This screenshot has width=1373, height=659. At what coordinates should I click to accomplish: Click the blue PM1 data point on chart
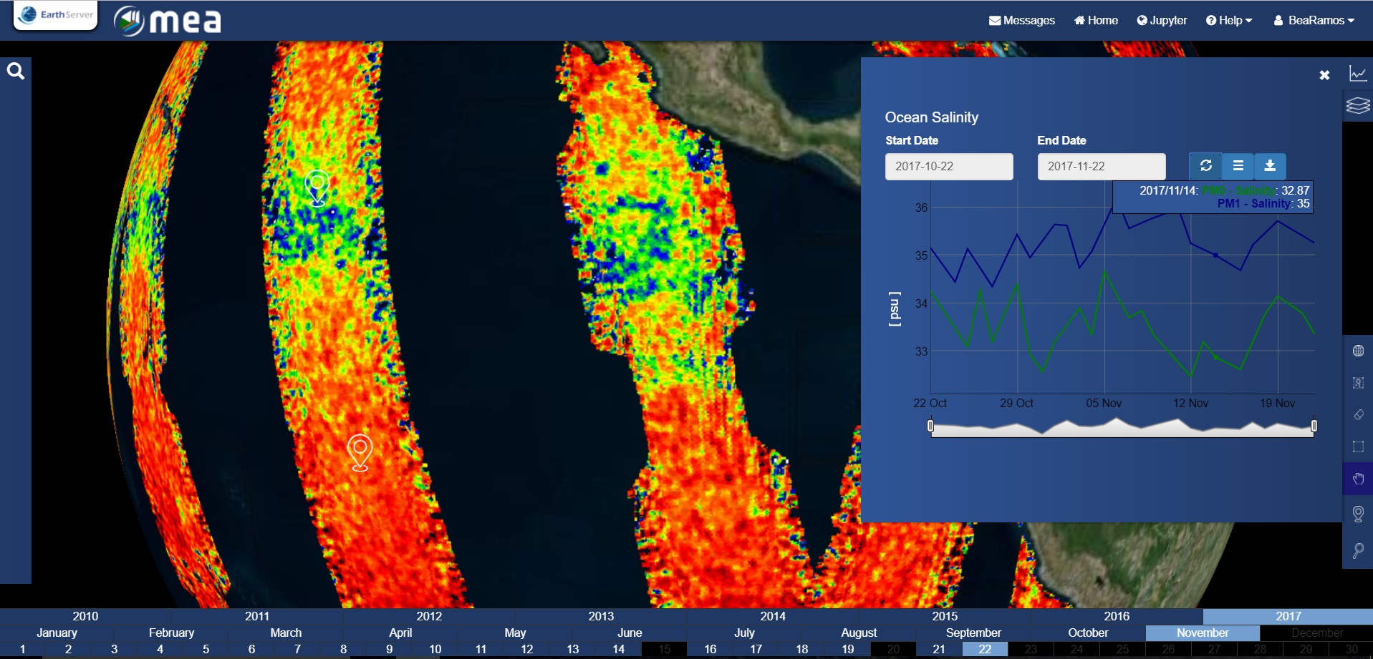click(1215, 255)
